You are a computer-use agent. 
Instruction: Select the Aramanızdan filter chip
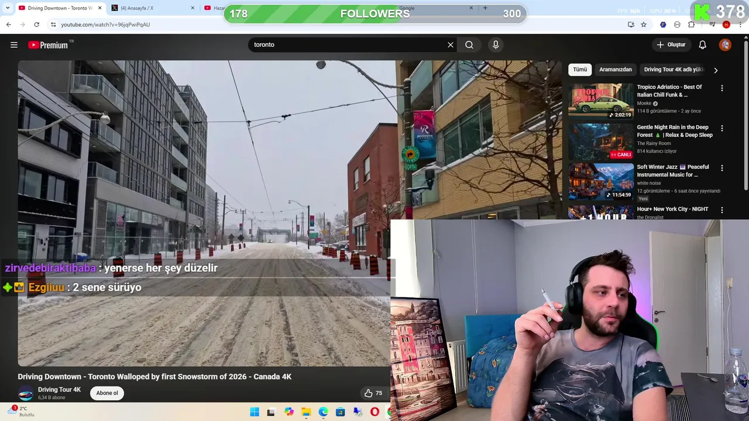(x=616, y=70)
